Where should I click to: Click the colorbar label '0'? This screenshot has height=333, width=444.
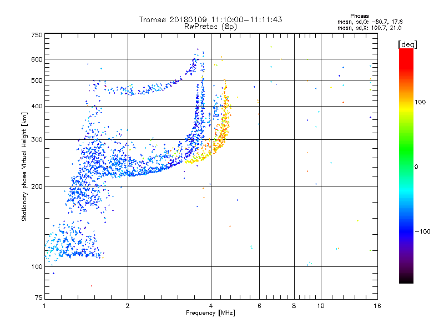416,167
